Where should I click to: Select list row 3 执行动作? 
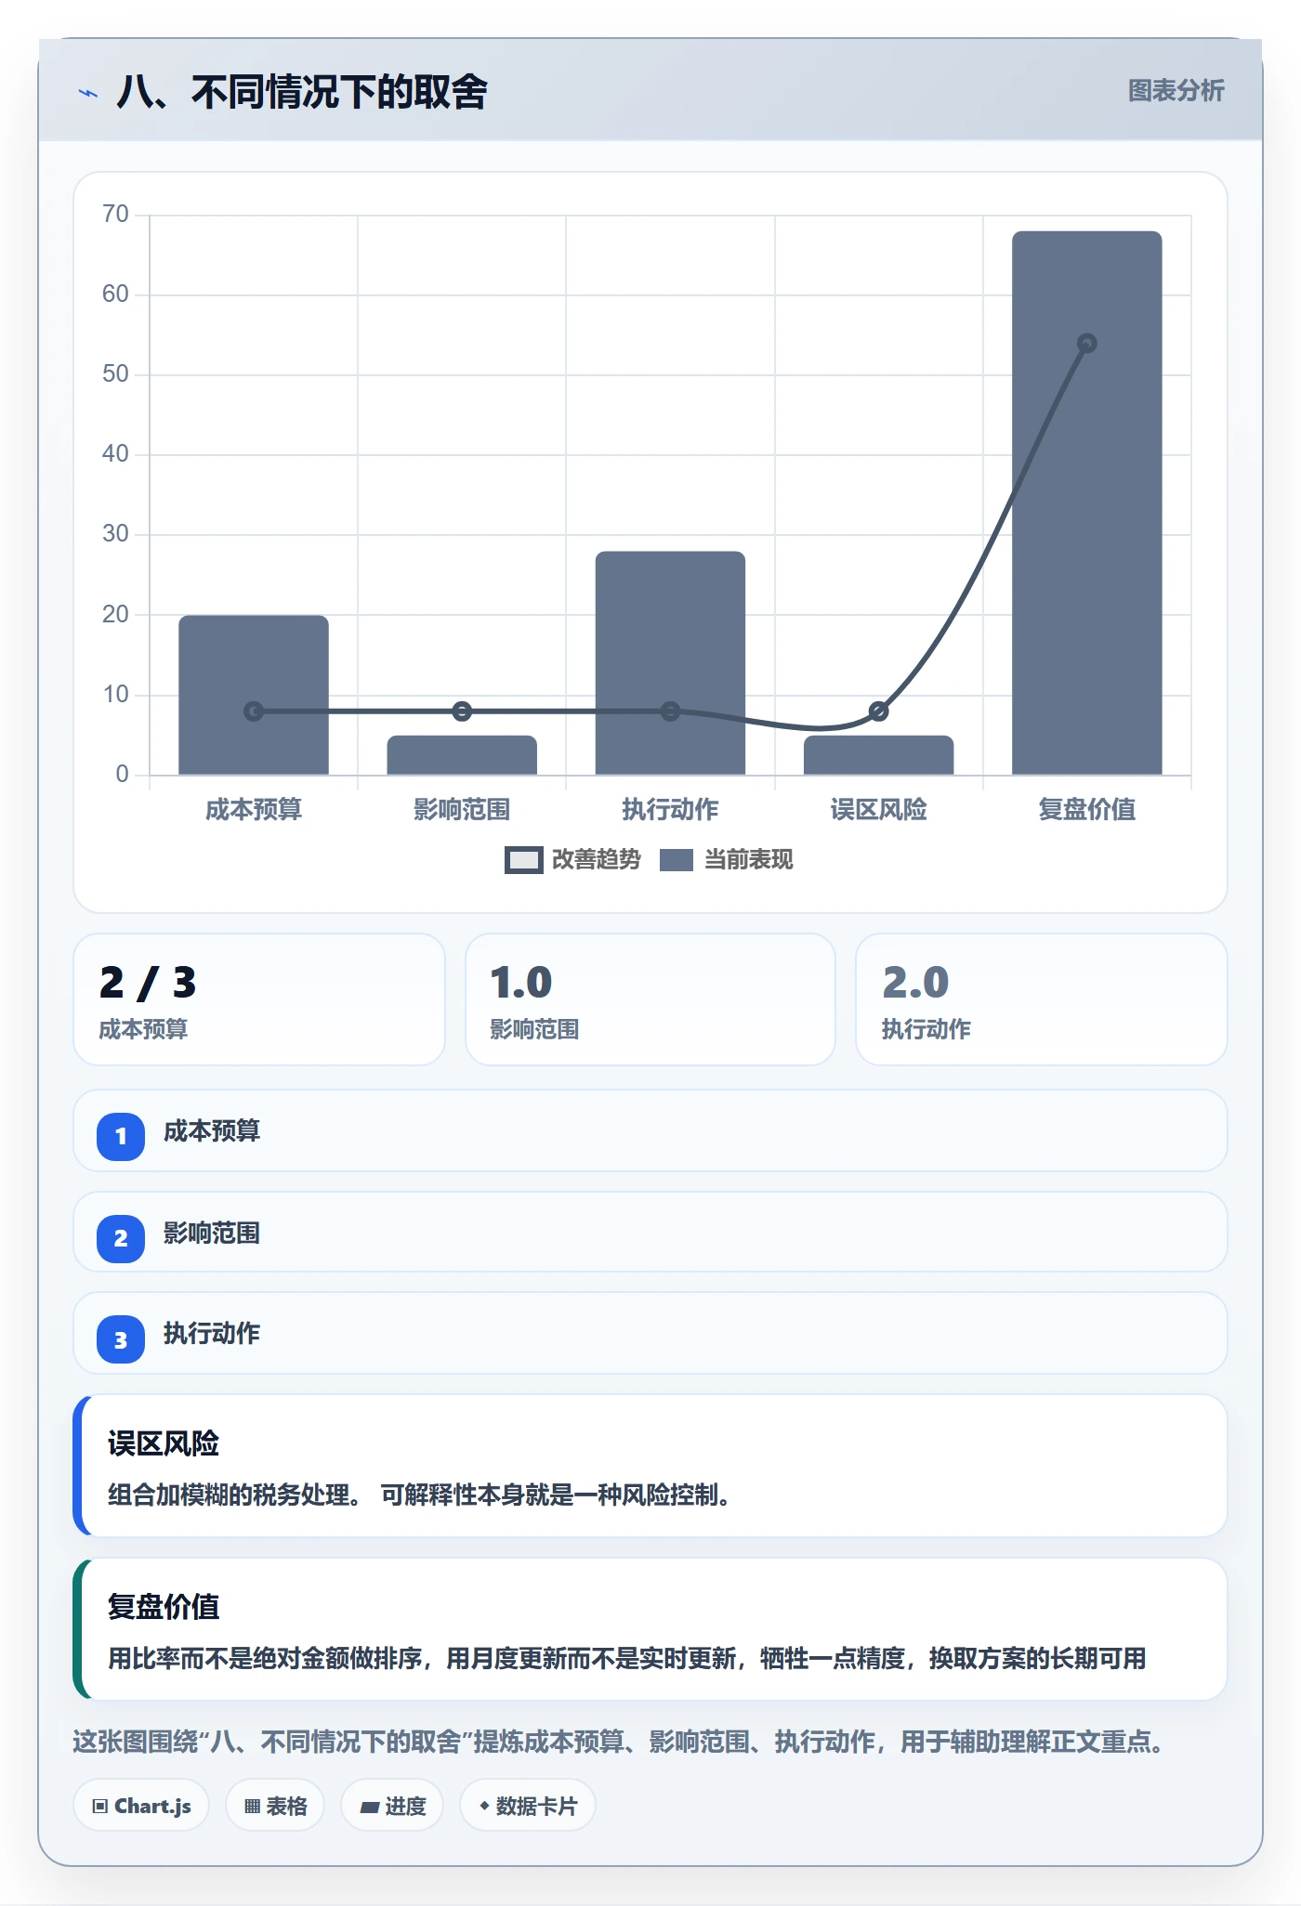(x=650, y=1333)
